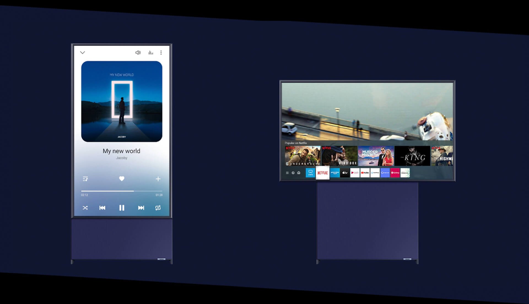Screen dimensions: 529x304
Task: Collapse the music player with the down chevron
Action: 82,53
